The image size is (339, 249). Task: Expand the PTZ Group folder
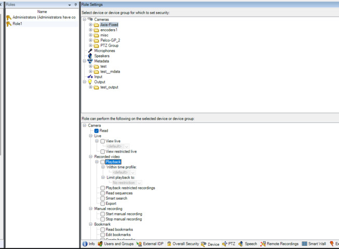(90, 46)
